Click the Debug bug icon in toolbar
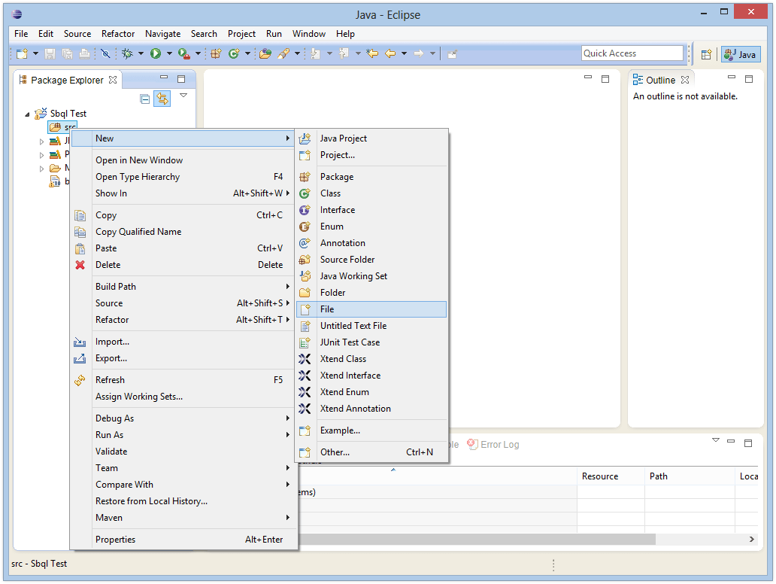Image resolution: width=776 pixels, height=584 pixels. click(x=127, y=53)
